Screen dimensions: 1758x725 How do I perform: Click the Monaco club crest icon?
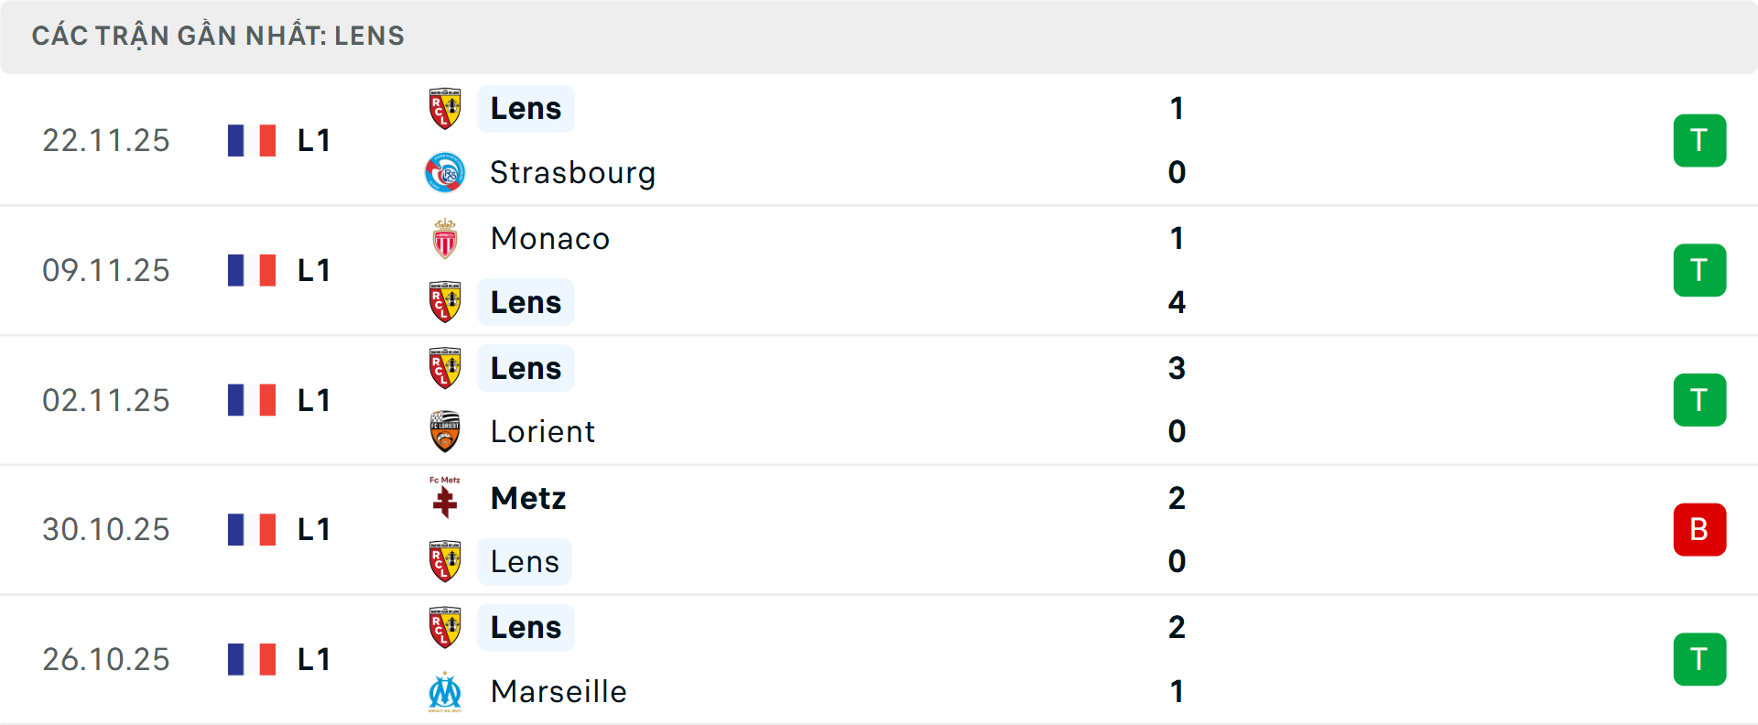tap(445, 239)
